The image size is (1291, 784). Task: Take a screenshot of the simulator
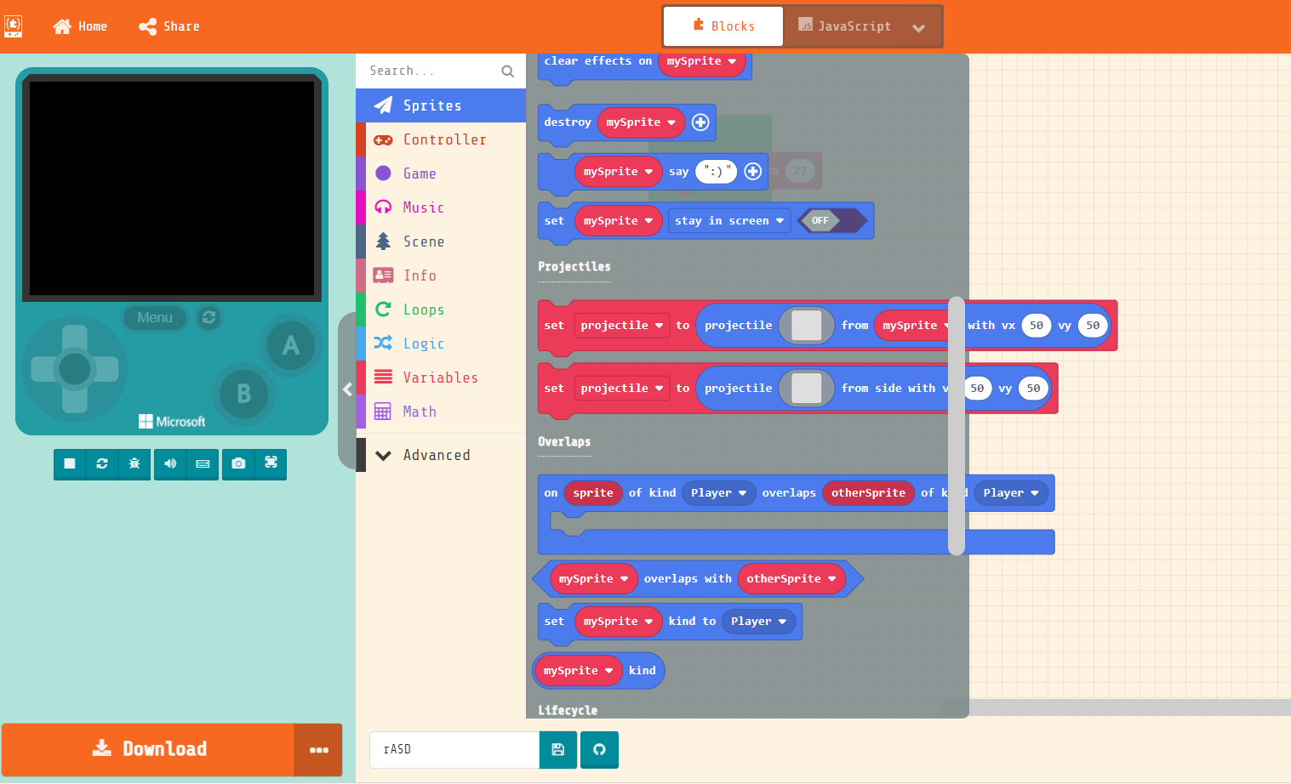[x=237, y=463]
